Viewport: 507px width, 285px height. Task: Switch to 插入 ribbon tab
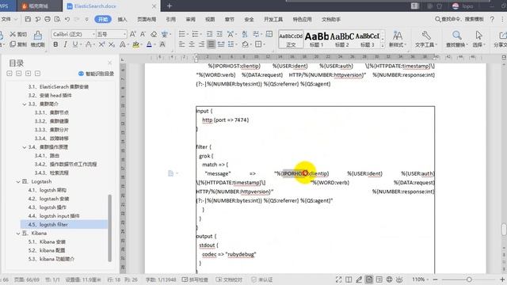pyautogui.click(x=122, y=19)
